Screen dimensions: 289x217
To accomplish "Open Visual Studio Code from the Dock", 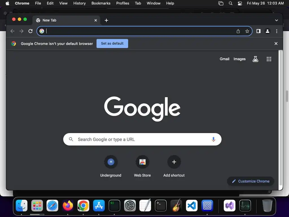I will click(x=192, y=205).
